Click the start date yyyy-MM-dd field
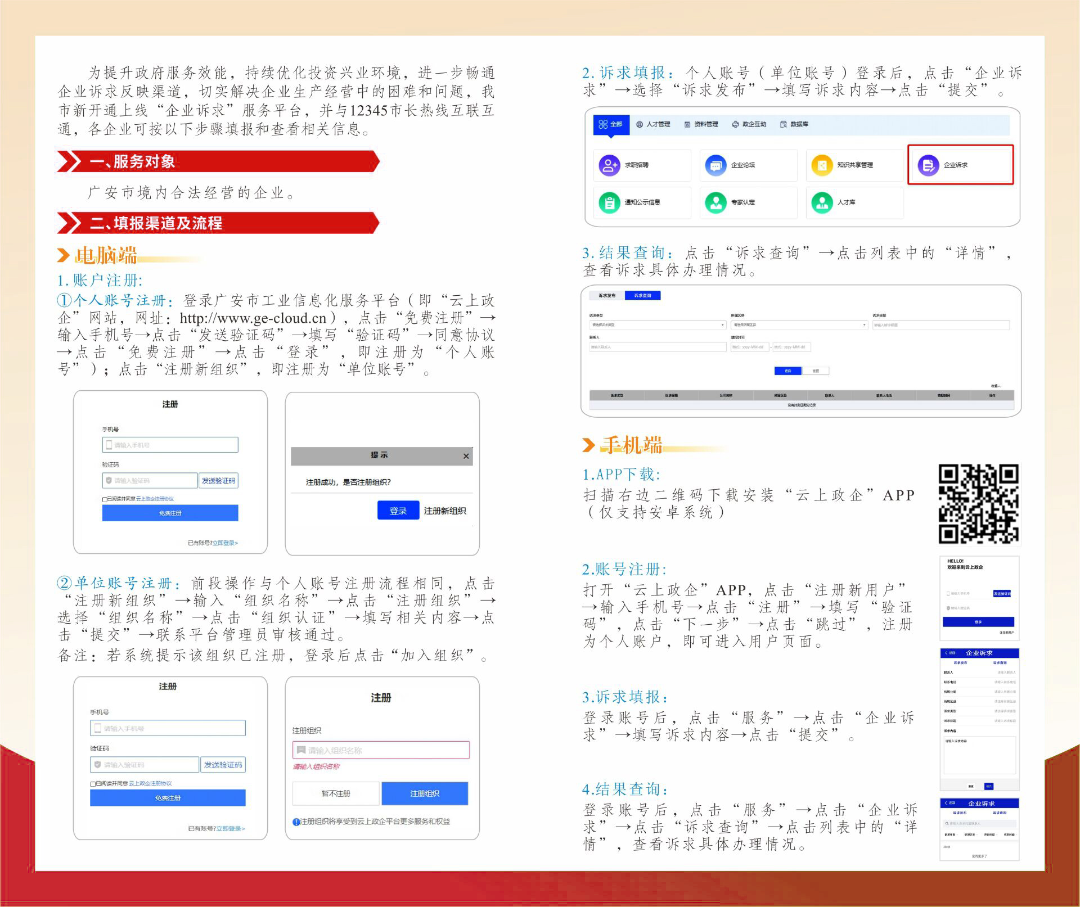 click(x=749, y=347)
